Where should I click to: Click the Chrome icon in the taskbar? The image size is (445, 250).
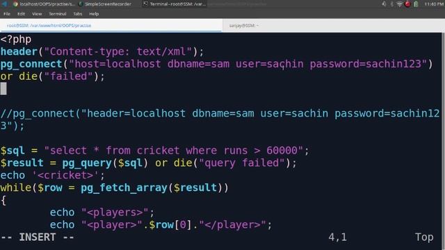point(15,4)
